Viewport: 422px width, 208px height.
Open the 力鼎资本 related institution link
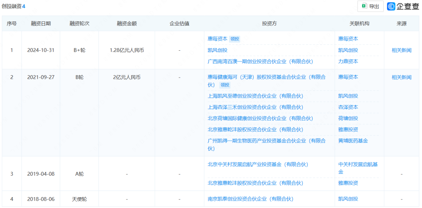point(348,62)
